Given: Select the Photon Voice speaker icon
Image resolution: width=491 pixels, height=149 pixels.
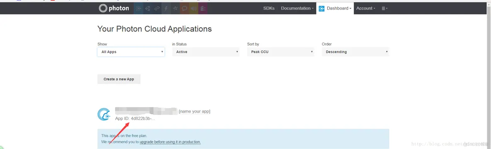Looking at the screenshot, I should [194, 8].
